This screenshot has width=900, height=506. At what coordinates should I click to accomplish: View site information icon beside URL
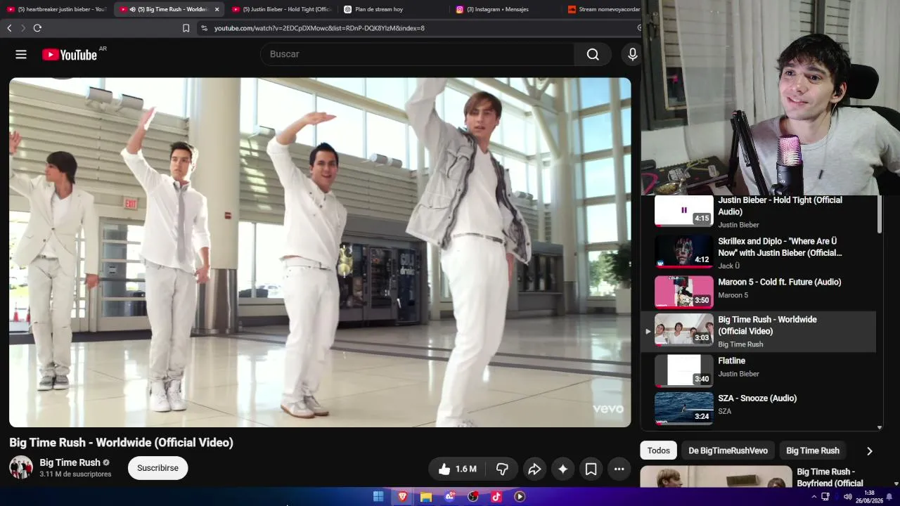pyautogui.click(x=204, y=28)
